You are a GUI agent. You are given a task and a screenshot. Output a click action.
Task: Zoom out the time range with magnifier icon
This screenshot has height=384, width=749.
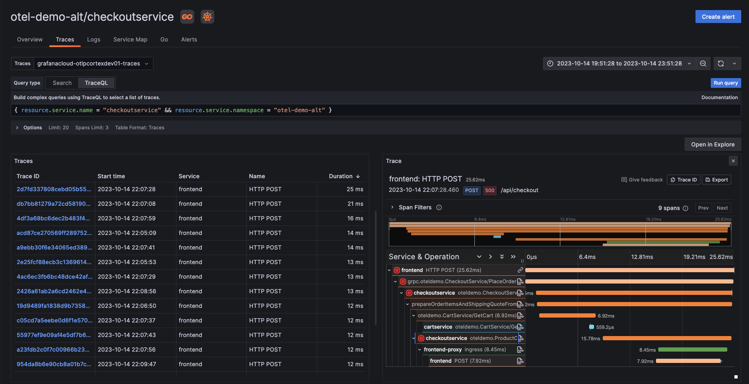(x=703, y=64)
